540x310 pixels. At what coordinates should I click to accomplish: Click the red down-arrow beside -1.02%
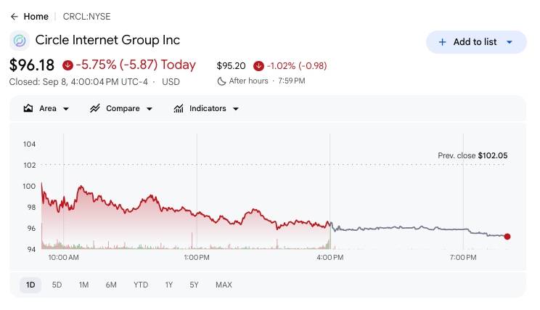[x=258, y=66]
